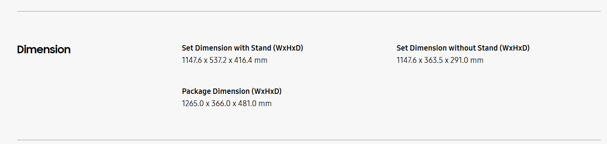607x144 pixels.
Task: Click the 291.0 depth value without stand
Action: [x=459, y=60]
